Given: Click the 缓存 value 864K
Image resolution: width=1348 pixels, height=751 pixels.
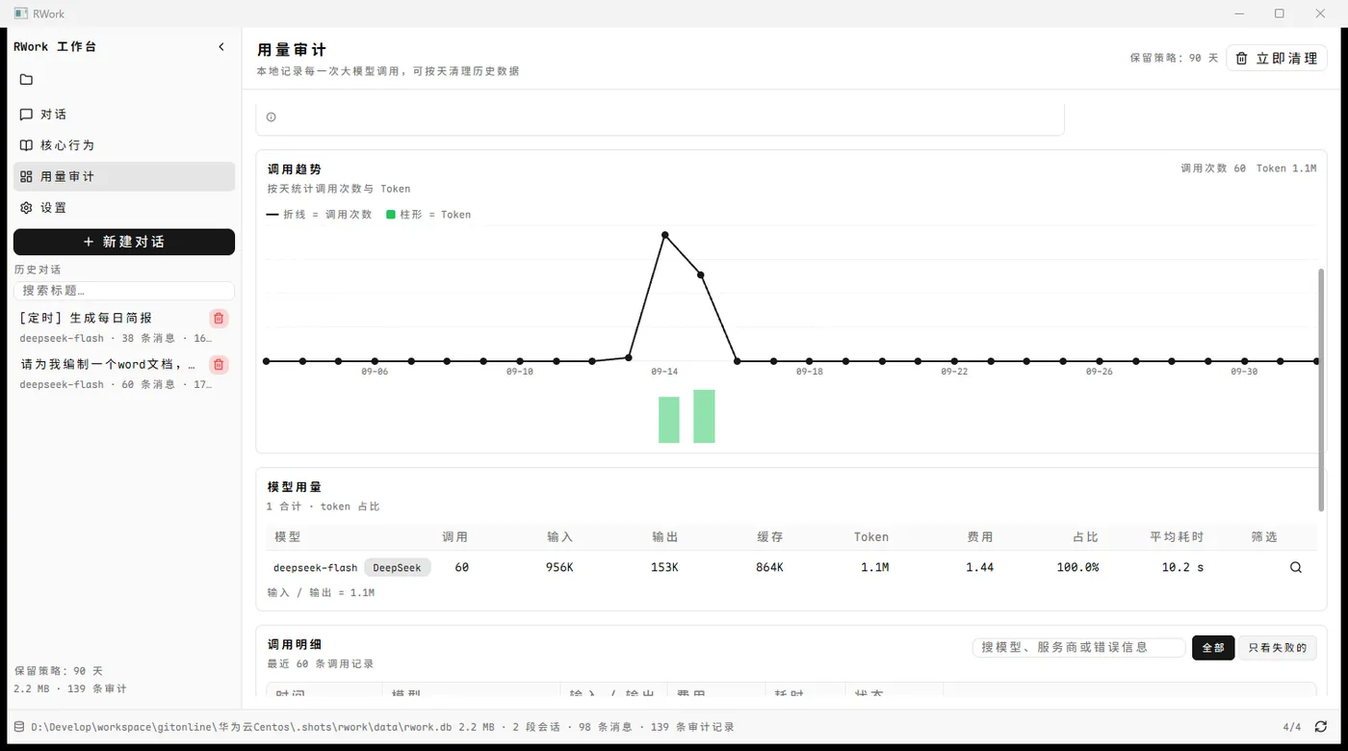Looking at the screenshot, I should 769,568.
